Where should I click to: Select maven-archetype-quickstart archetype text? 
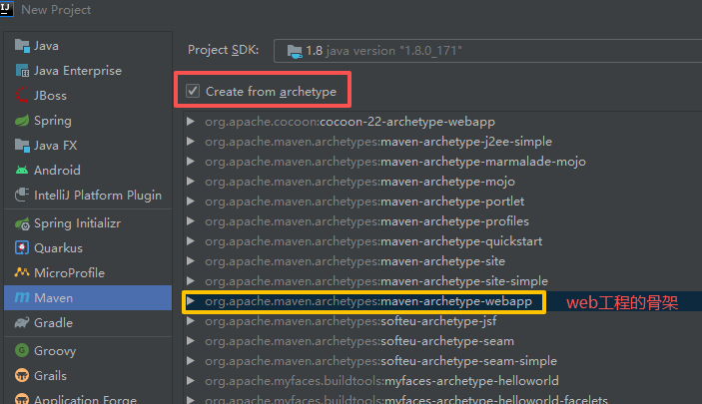[x=373, y=241]
